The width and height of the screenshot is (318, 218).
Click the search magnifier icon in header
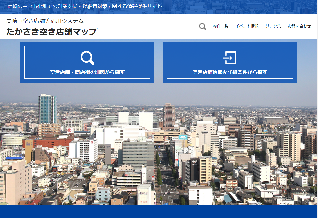[203, 26]
